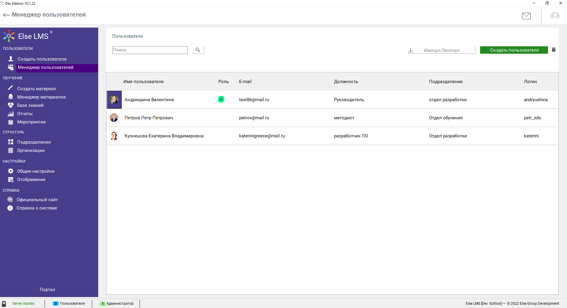The image size is (567, 308).
Task: Open the user profile avatar icon
Action: pyautogui.click(x=555, y=16)
